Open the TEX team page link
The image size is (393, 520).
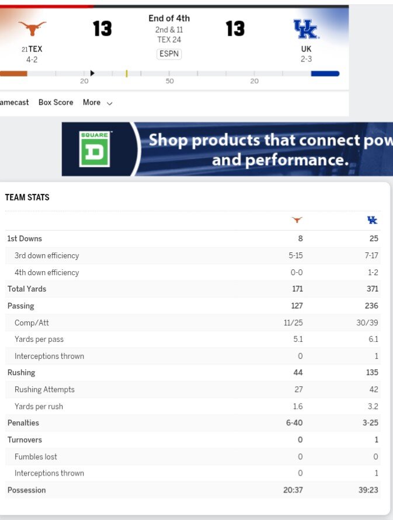tap(35, 49)
